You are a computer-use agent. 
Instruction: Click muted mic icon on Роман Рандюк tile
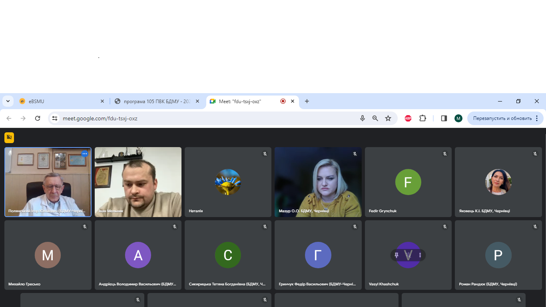click(x=535, y=227)
